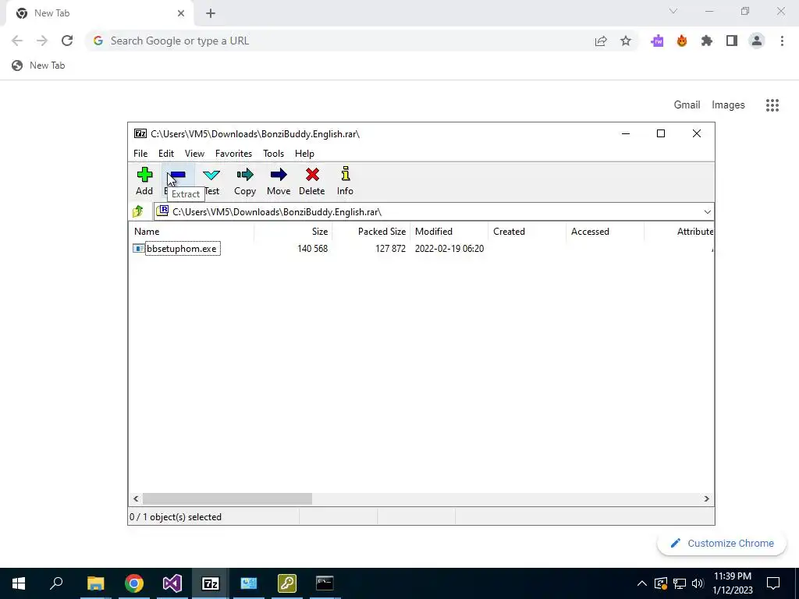Select the Copy toolbar icon
This screenshot has width=799, height=599.
(x=244, y=181)
